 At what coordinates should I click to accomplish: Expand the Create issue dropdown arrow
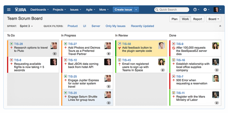(x=136, y=10)
